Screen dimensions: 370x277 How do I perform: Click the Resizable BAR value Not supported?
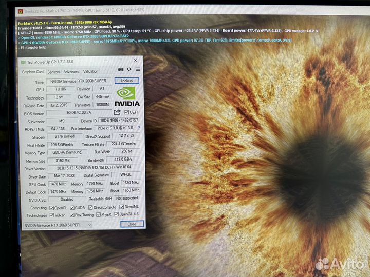pos(127,199)
